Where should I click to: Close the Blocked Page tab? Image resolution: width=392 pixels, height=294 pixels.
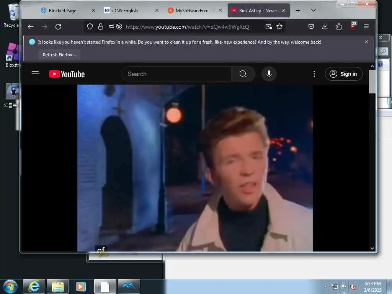pos(93,10)
